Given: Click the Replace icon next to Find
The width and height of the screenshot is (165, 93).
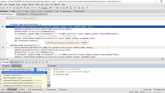Looking at the screenshot, I should click(28, 8).
